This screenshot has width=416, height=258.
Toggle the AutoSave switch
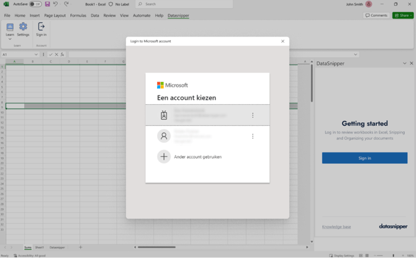point(35,4)
